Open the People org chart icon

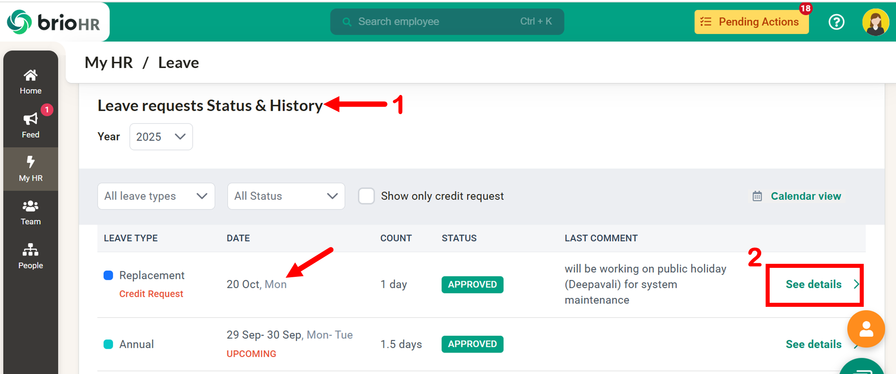pyautogui.click(x=30, y=250)
